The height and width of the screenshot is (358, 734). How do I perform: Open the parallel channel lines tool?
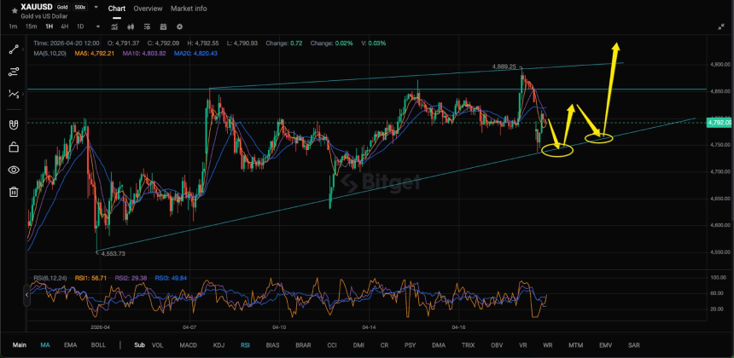pos(14,72)
